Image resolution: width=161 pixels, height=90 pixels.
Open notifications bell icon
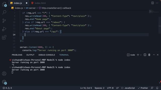point(157,88)
